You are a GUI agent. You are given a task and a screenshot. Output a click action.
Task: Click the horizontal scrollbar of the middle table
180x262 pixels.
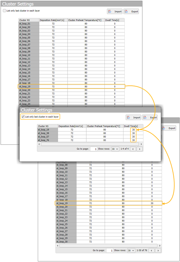click(x=90, y=144)
